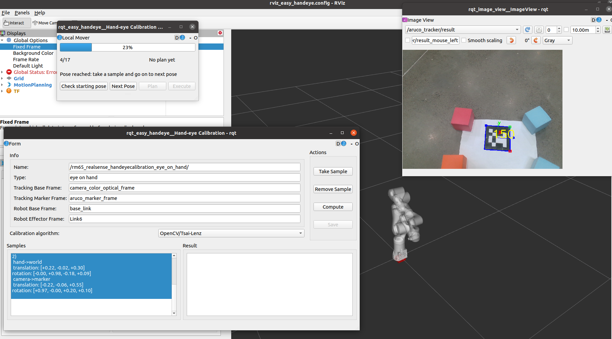Click the MotionPlanning display icon
The height and width of the screenshot is (339, 612).
(x=9, y=85)
